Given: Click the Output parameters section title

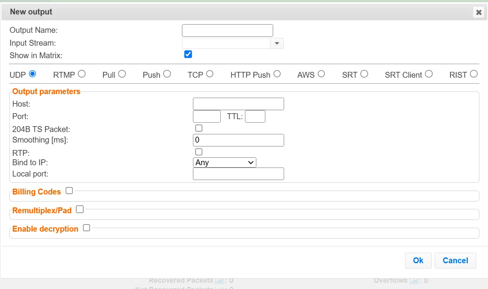Looking at the screenshot, I should 46,91.
